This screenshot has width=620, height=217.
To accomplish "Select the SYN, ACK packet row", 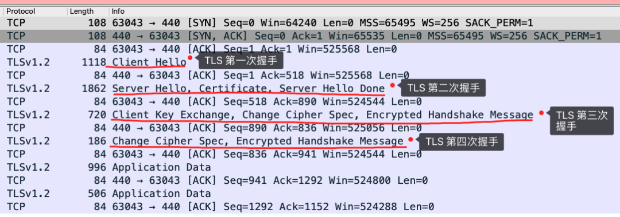I will click(310, 36).
